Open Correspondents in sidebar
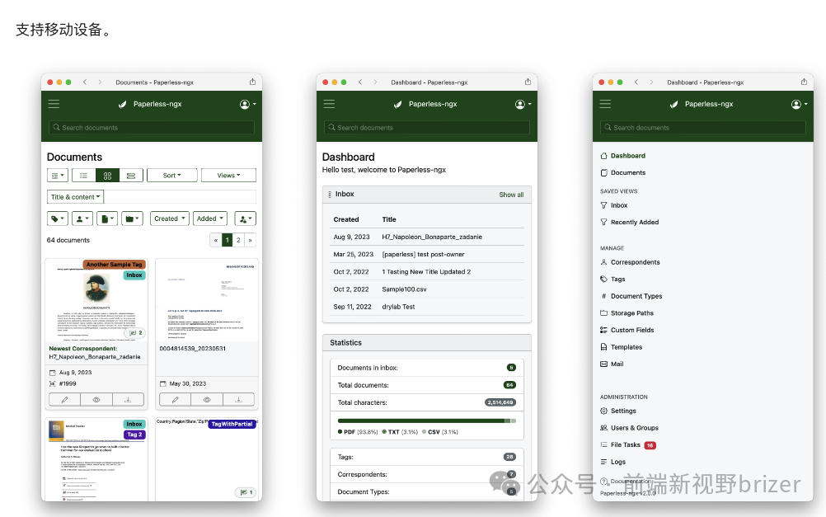 [630, 262]
